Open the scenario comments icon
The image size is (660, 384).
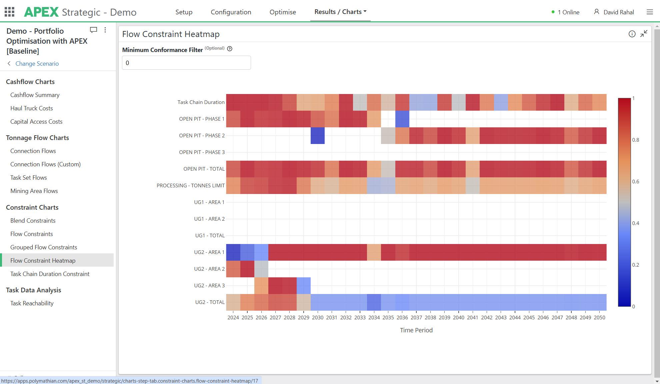click(93, 30)
